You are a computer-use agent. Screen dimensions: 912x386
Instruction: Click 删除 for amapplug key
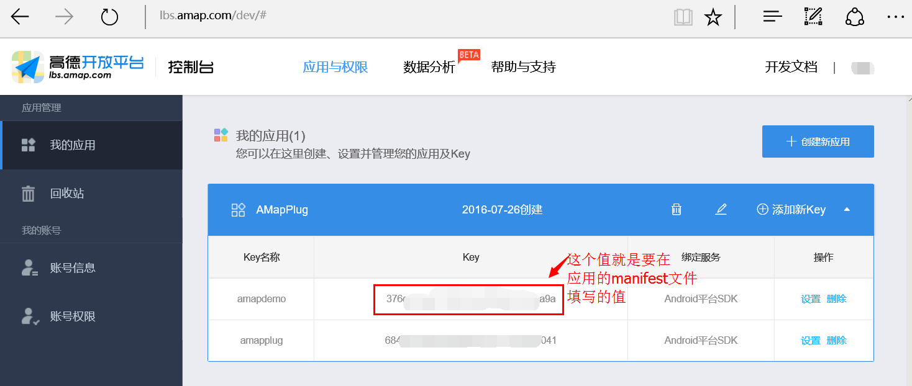point(836,340)
